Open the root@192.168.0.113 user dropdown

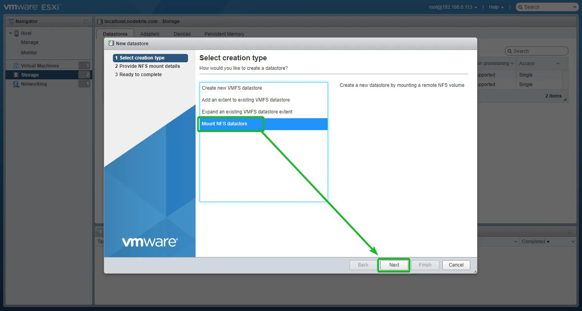[x=453, y=7]
